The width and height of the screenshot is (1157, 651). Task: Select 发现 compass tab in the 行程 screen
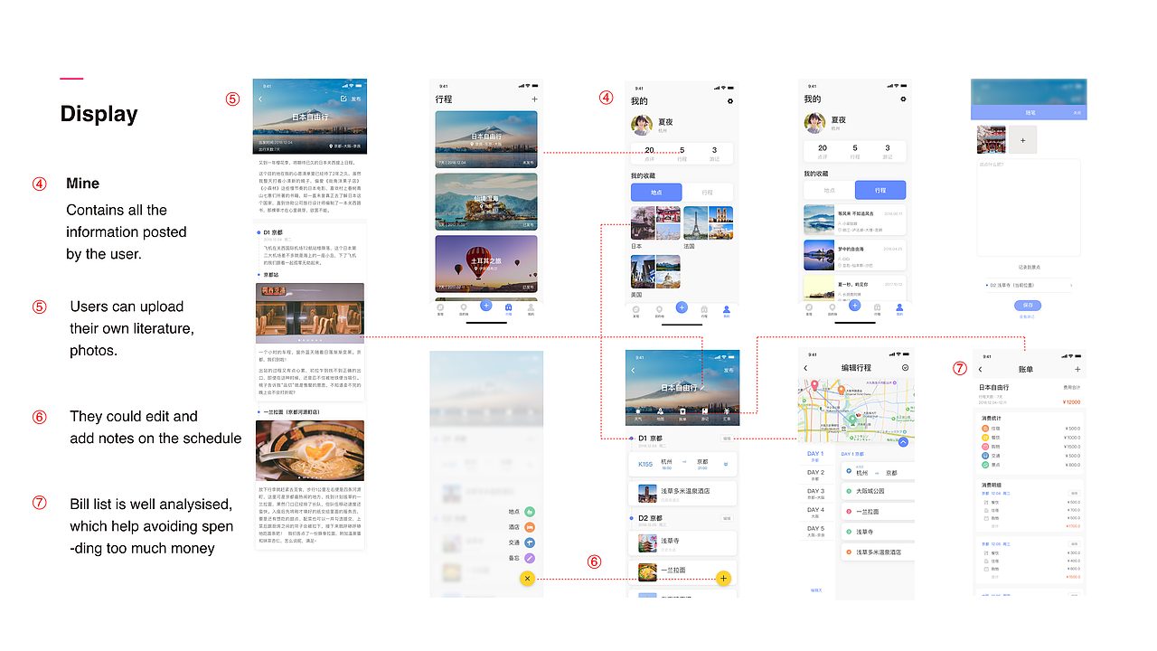coord(441,309)
